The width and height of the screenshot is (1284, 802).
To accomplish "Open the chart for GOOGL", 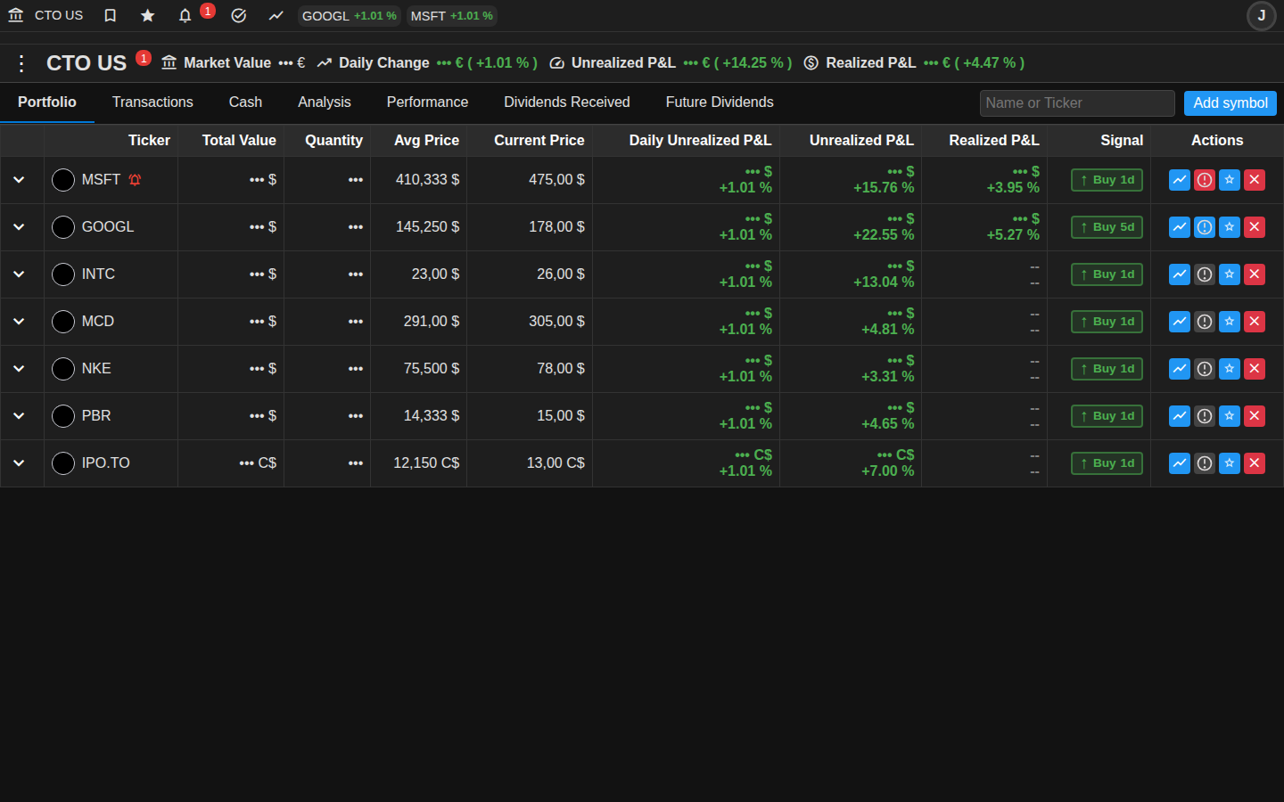I will (x=1180, y=227).
